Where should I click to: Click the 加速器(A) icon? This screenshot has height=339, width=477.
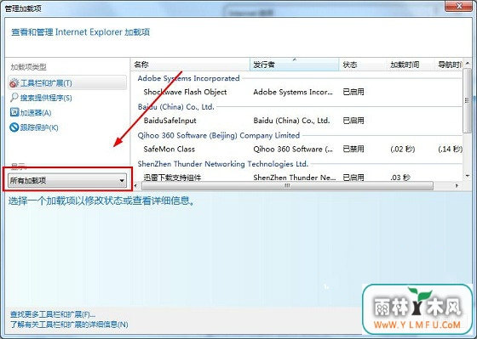pyautogui.click(x=14, y=112)
